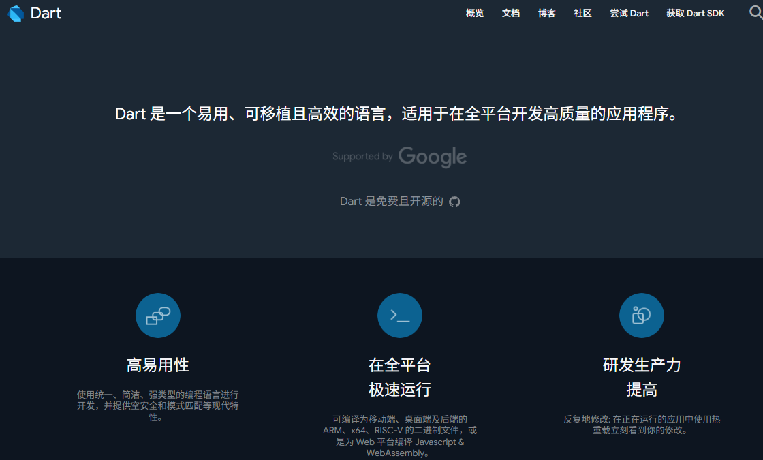This screenshot has height=460, width=763.
Task: Click the 在全平台 极速运行 heading
Action: click(x=399, y=378)
